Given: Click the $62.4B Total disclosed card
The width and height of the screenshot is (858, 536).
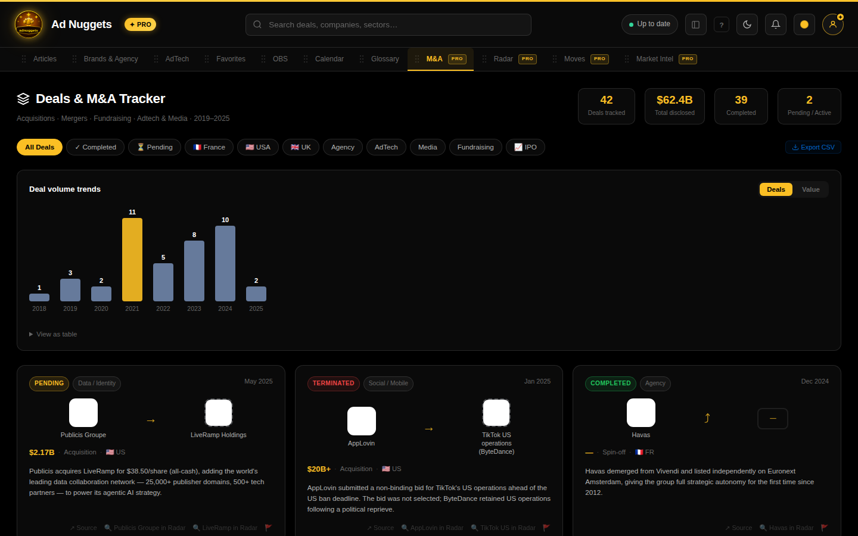Looking at the screenshot, I should click(674, 106).
